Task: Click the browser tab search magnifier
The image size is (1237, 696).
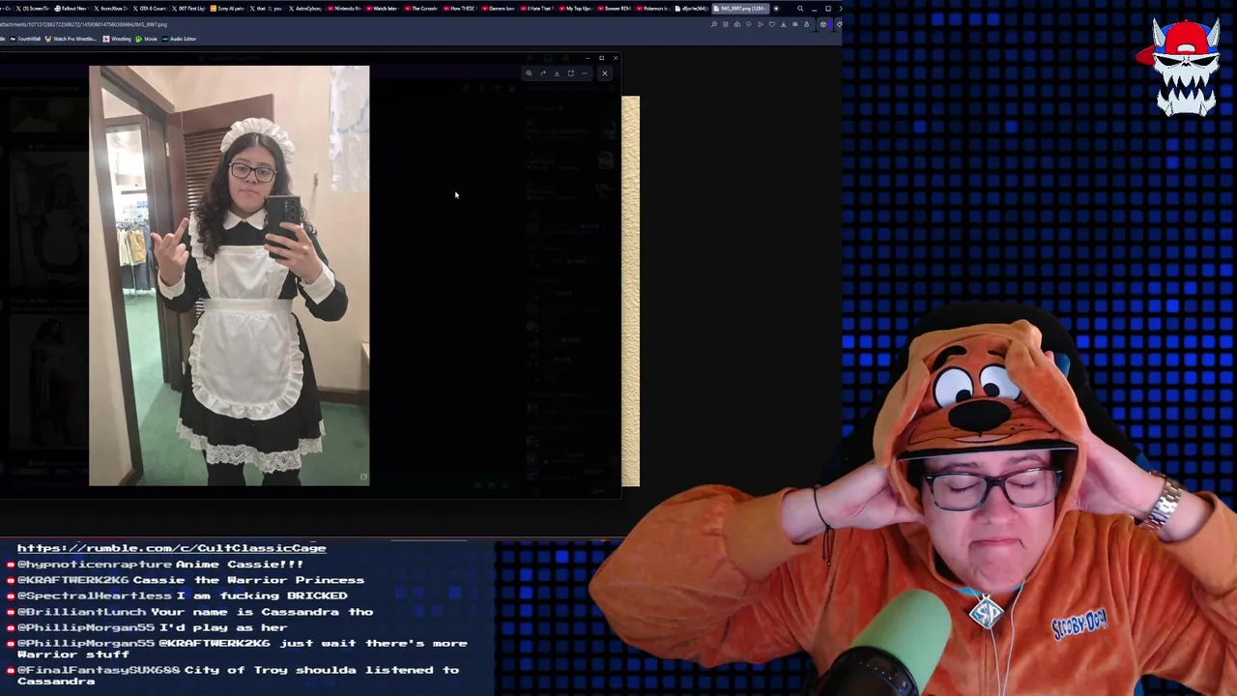Action: [800, 9]
